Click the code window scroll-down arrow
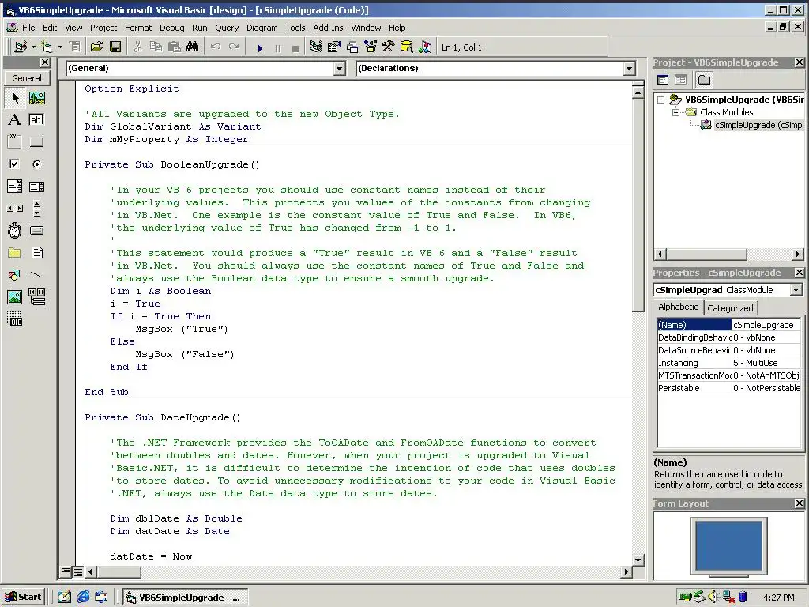 [638, 560]
